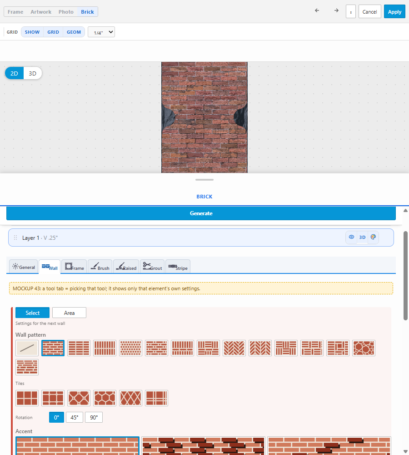The height and width of the screenshot is (455, 409).
Task: Select the Brick mode tab
Action: 87,12
